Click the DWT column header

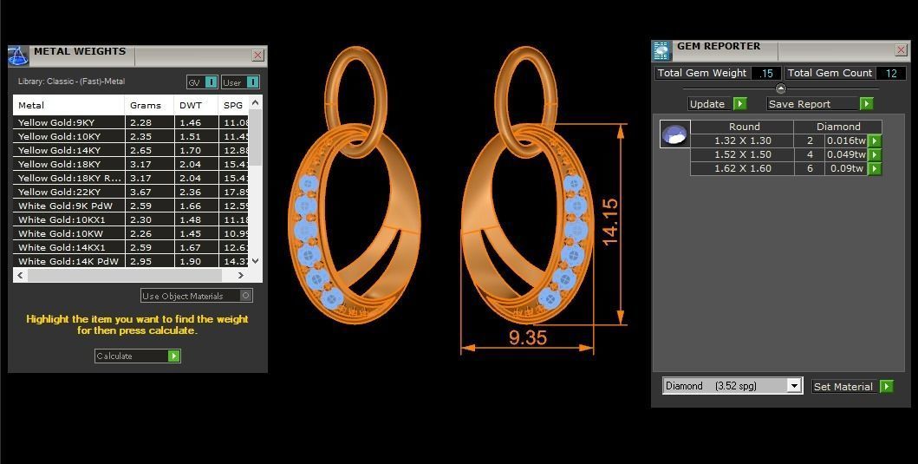(196, 106)
